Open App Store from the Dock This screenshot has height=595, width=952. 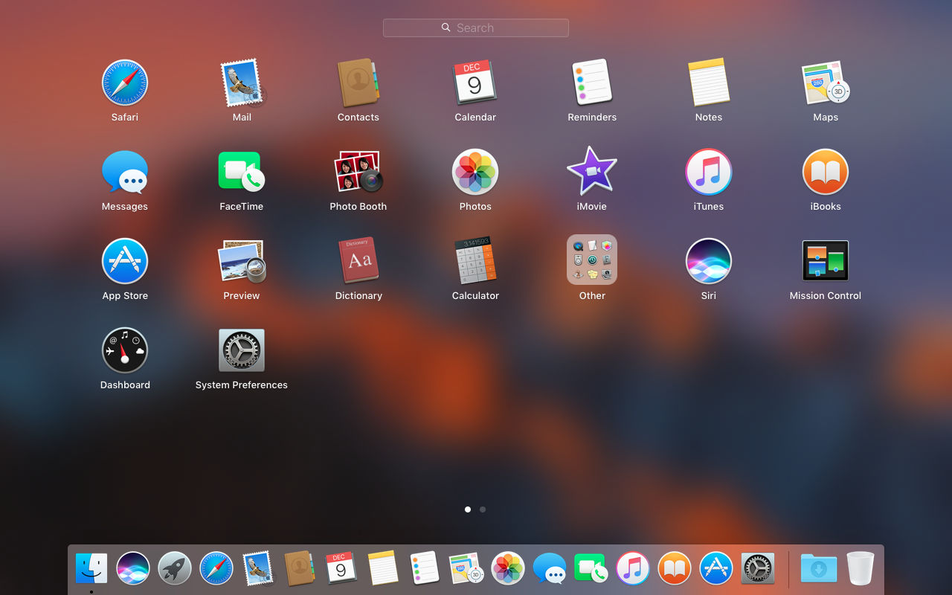click(x=716, y=569)
